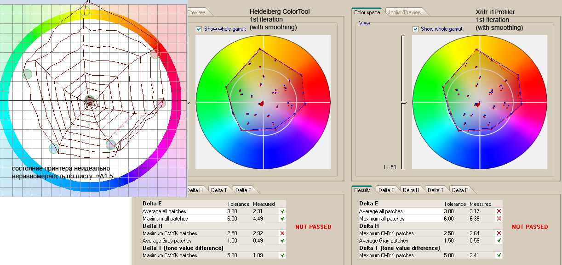Select 'Average all patches' row in i1Profiler panel
Screen dimensions: 562x265
click(430, 211)
